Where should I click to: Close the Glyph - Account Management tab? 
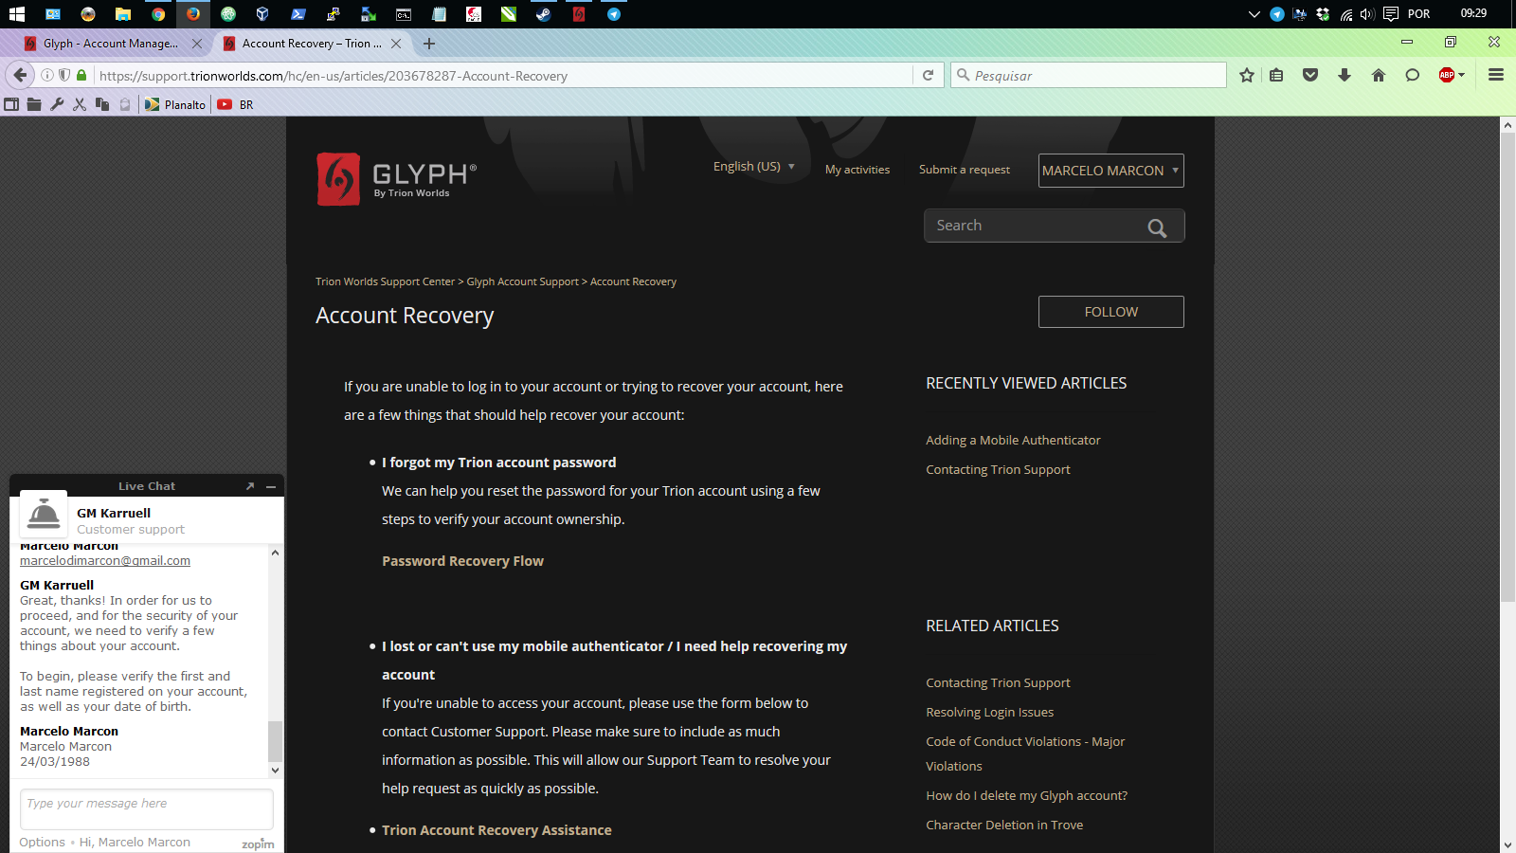pos(197,44)
